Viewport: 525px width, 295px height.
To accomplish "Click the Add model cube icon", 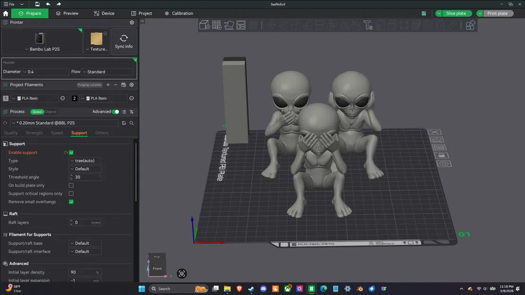I will click(204, 25).
